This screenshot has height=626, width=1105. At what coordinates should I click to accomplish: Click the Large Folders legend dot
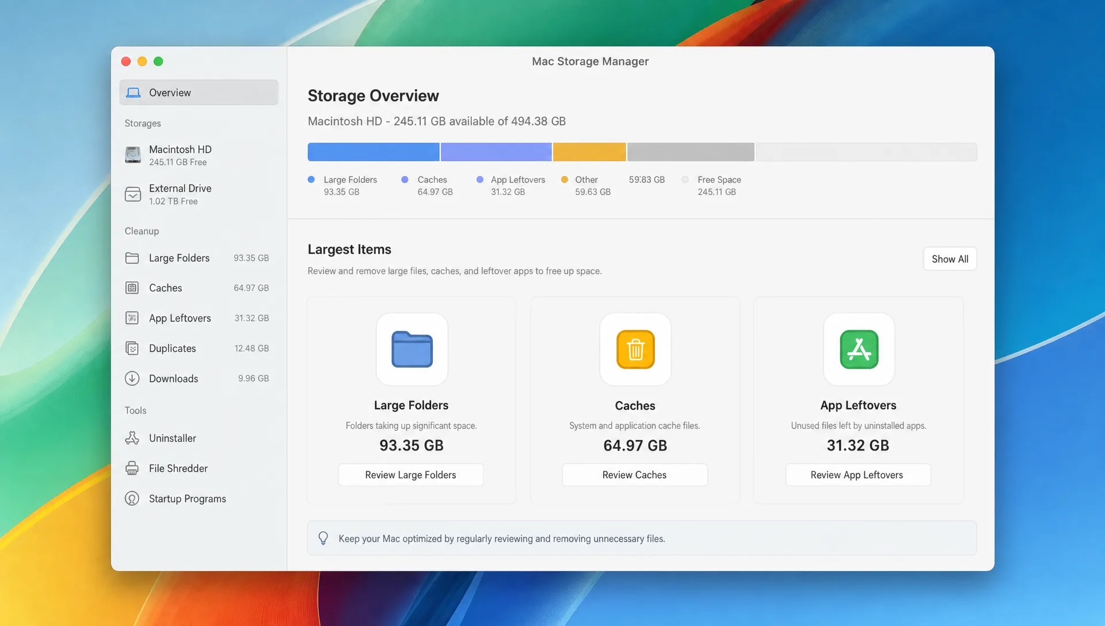pyautogui.click(x=311, y=180)
